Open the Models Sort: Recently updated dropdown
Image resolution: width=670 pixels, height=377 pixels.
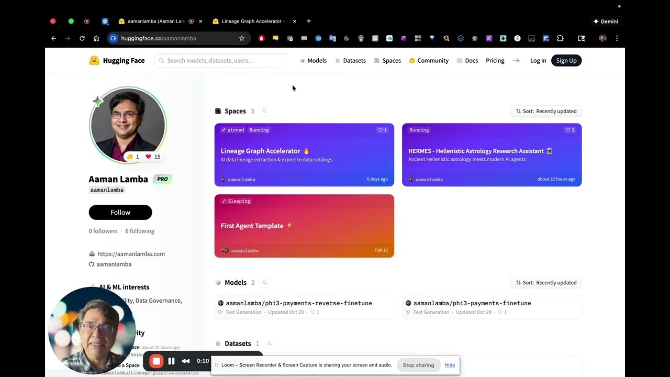point(546,282)
